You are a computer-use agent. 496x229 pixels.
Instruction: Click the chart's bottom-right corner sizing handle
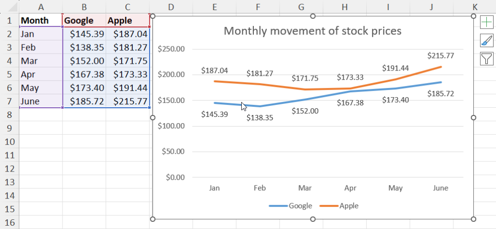coord(474,219)
